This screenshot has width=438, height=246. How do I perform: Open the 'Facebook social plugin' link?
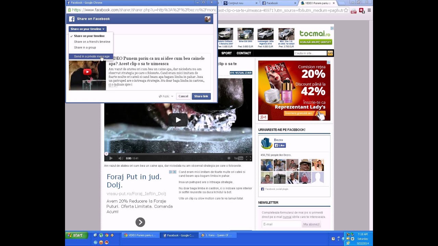(x=276, y=189)
